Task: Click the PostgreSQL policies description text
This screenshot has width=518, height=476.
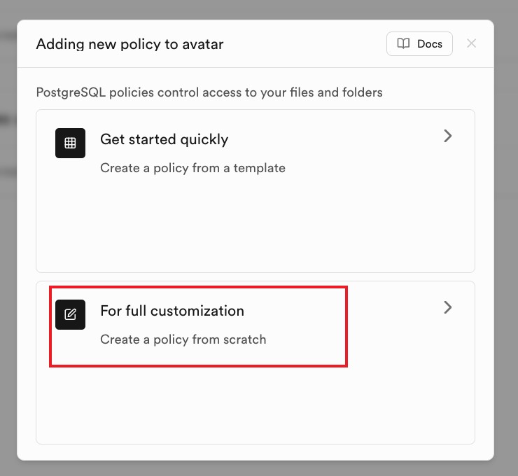Action: (209, 92)
